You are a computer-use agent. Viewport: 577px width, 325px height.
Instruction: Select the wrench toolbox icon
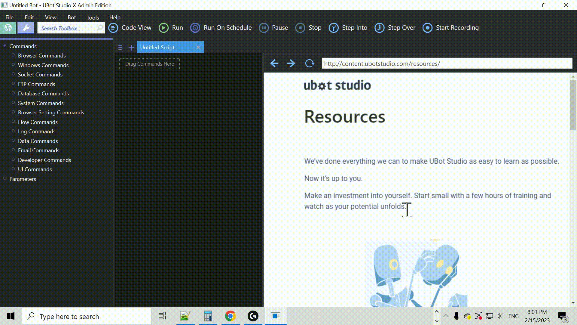tap(26, 28)
